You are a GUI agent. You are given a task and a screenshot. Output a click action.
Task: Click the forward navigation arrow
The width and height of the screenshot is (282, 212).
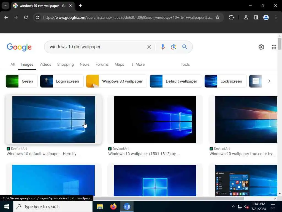pyautogui.click(x=16, y=17)
